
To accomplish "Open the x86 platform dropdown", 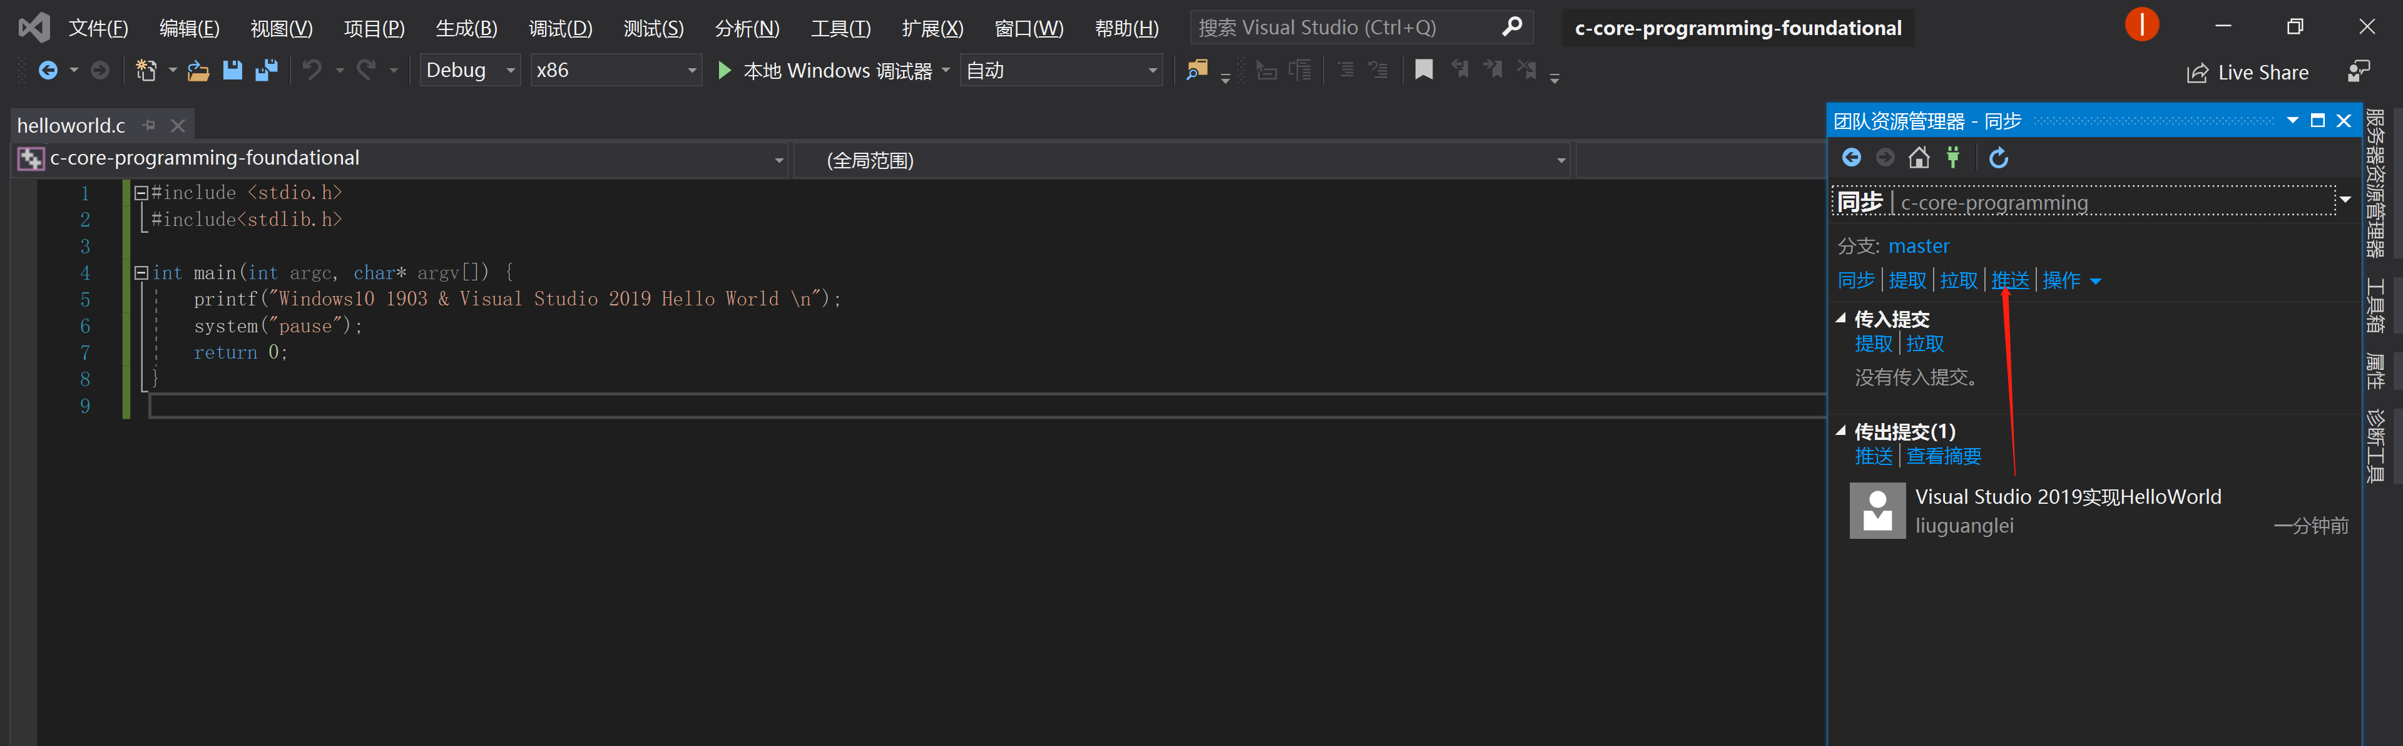I will [691, 70].
